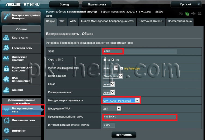This screenshot has height=140, width=205.
Task: Click the Родительский контроль padlock icon
Action: pos(6,69)
